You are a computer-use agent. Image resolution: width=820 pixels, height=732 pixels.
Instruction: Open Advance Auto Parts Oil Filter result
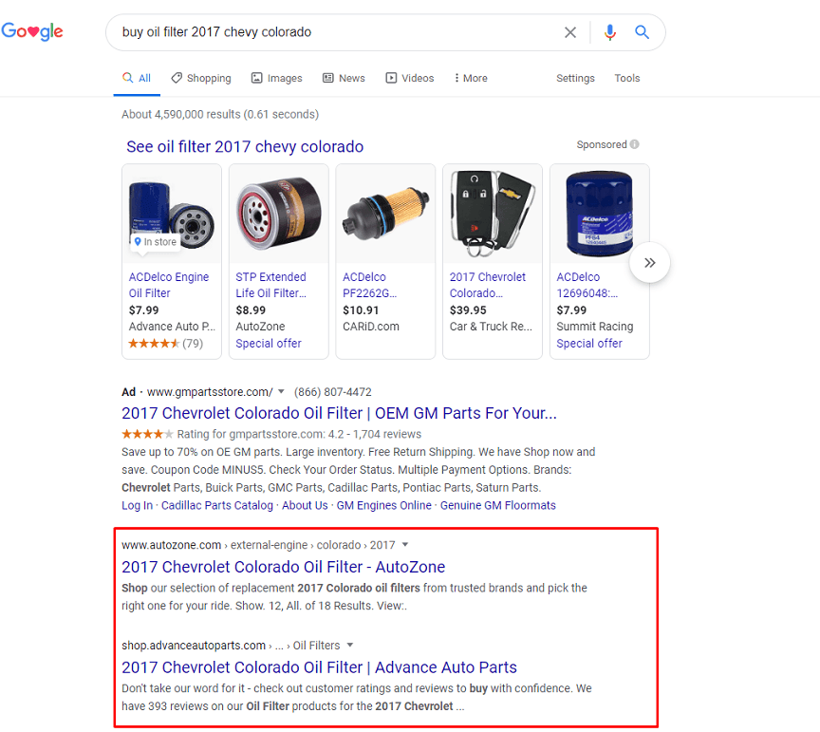319,667
